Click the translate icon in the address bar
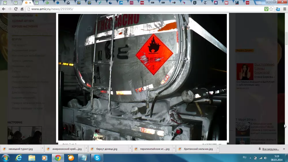This screenshot has width=288, height=162. tap(278, 9)
